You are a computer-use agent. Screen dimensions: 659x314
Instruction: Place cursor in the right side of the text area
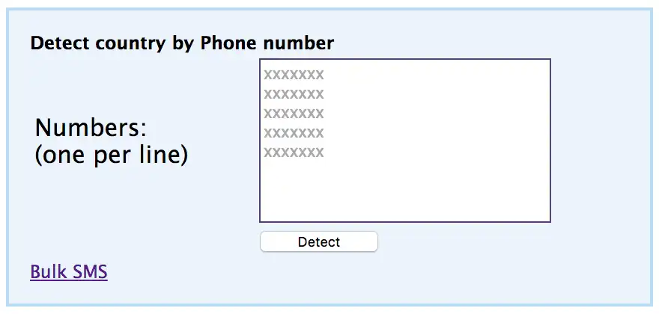(509, 141)
